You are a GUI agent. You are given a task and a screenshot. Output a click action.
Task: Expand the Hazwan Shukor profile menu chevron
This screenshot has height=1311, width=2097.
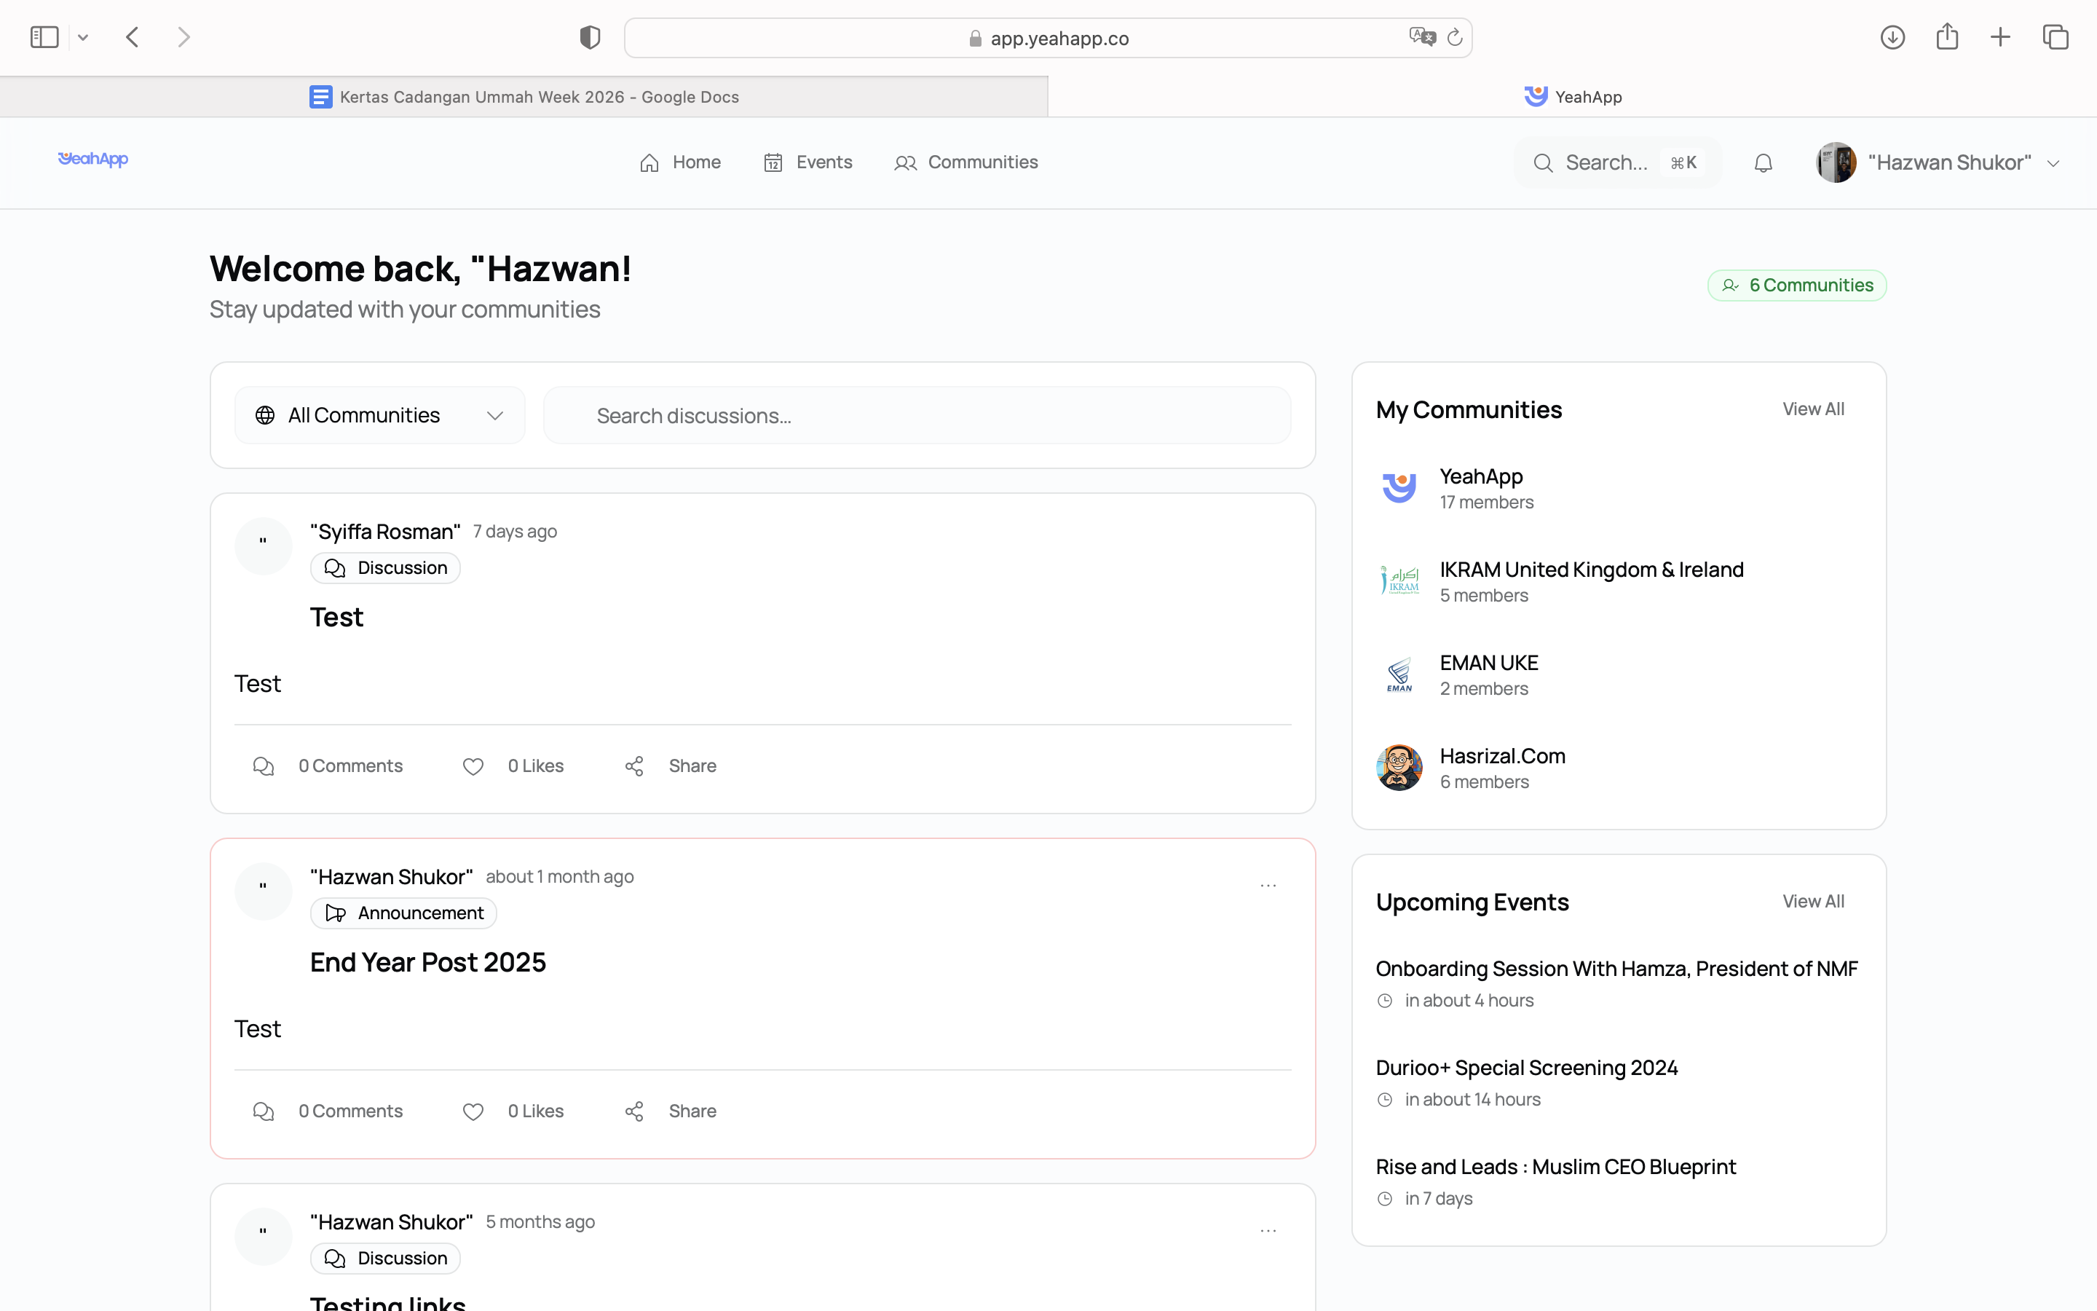2055,162
